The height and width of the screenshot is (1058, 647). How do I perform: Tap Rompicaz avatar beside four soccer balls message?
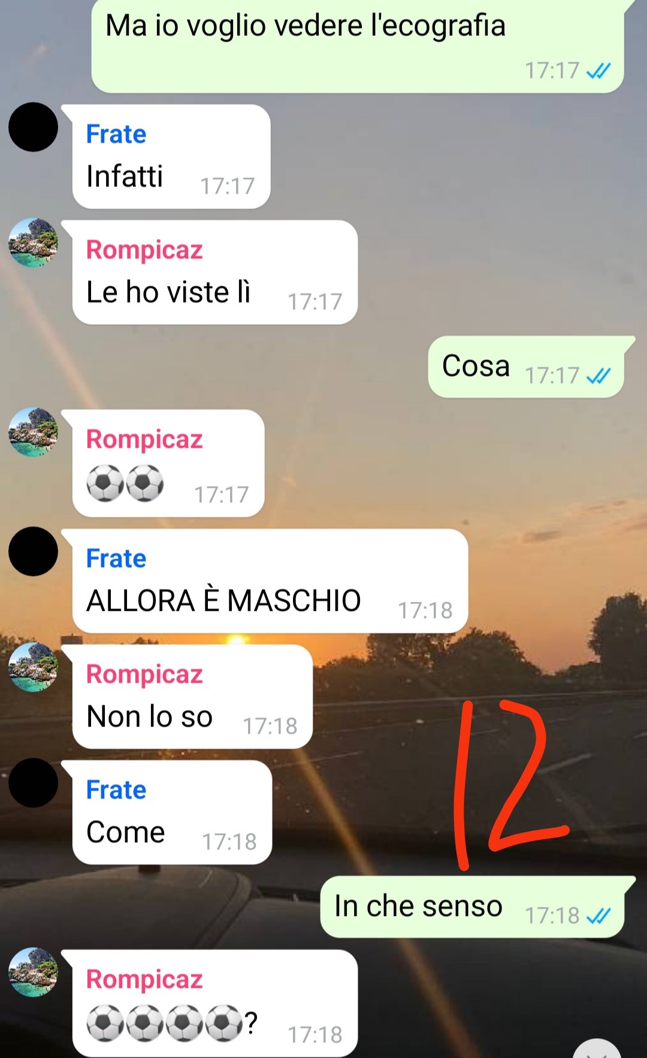(x=33, y=972)
